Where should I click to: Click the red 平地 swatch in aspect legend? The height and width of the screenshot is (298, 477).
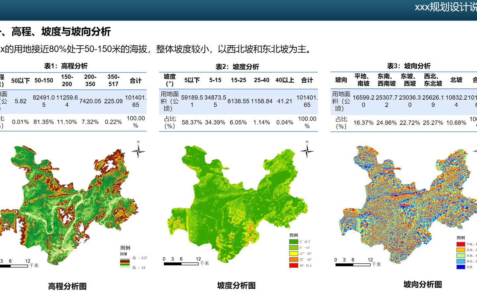(x=461, y=244)
